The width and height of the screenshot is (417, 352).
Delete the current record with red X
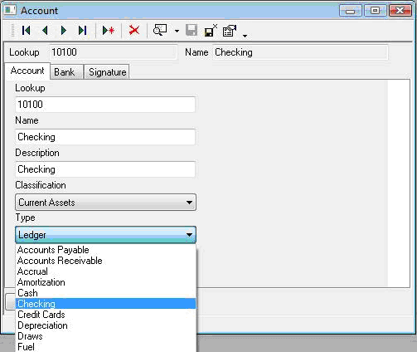tap(134, 30)
